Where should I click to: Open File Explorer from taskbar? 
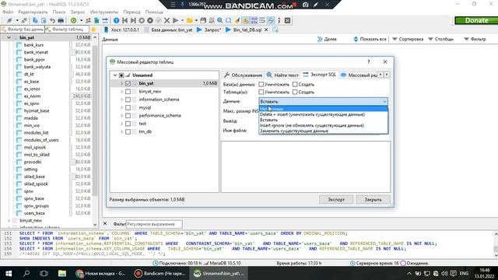click(x=62, y=273)
